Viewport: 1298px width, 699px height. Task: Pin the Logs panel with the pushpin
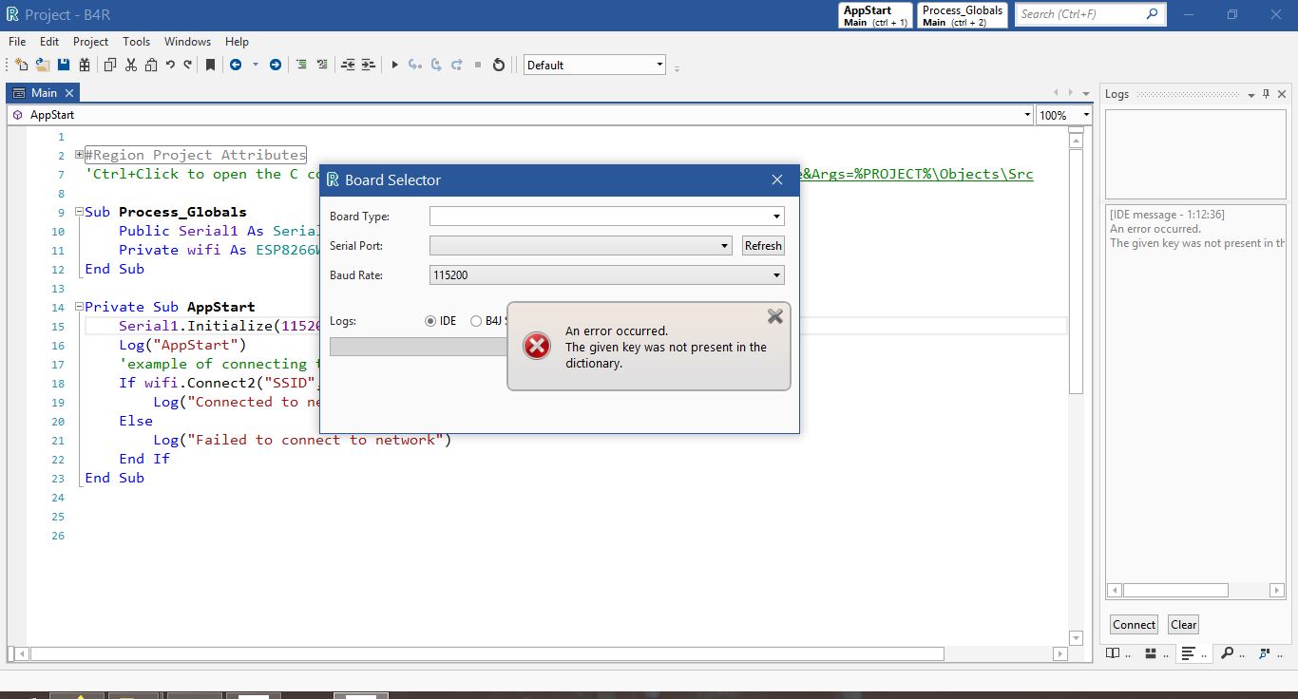click(1267, 94)
